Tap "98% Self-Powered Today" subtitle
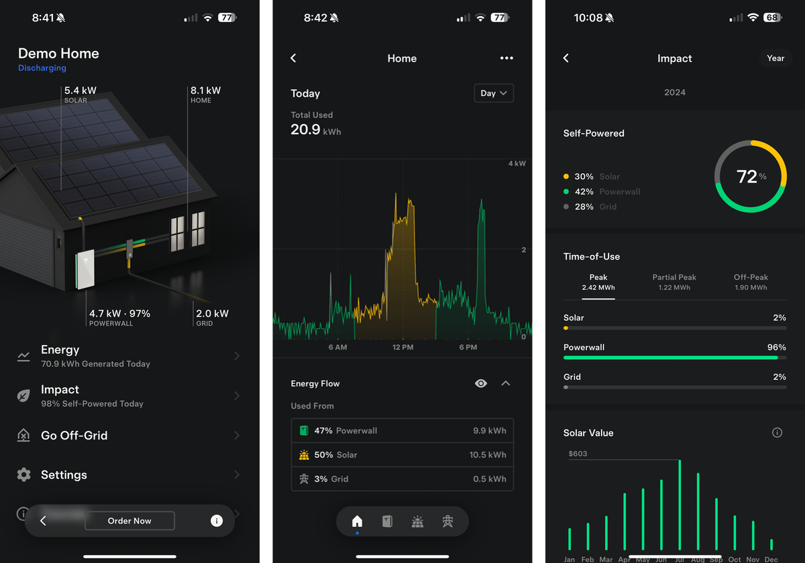Image resolution: width=805 pixels, height=563 pixels. tap(92, 404)
